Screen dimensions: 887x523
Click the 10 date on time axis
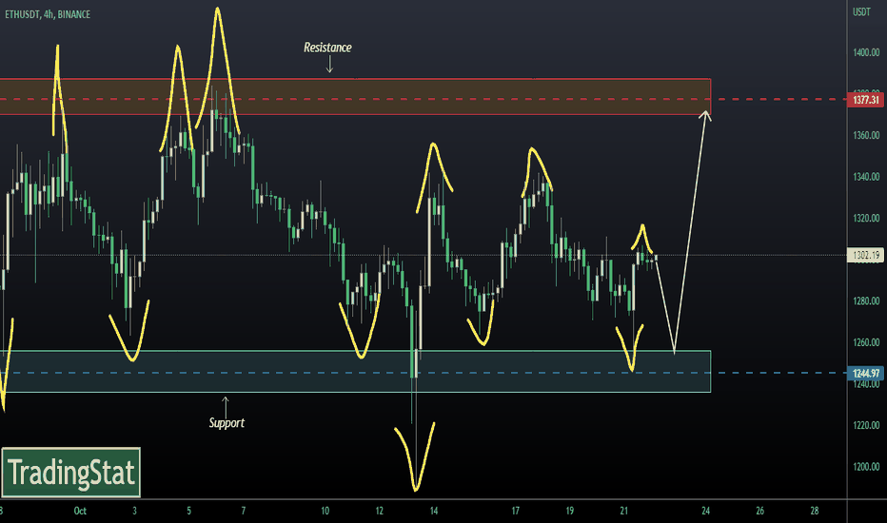click(x=325, y=511)
